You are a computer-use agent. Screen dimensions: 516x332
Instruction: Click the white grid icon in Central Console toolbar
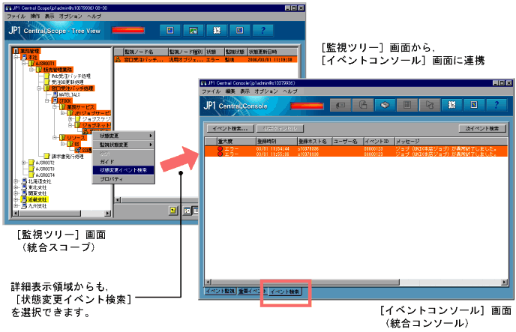[x=452, y=105]
